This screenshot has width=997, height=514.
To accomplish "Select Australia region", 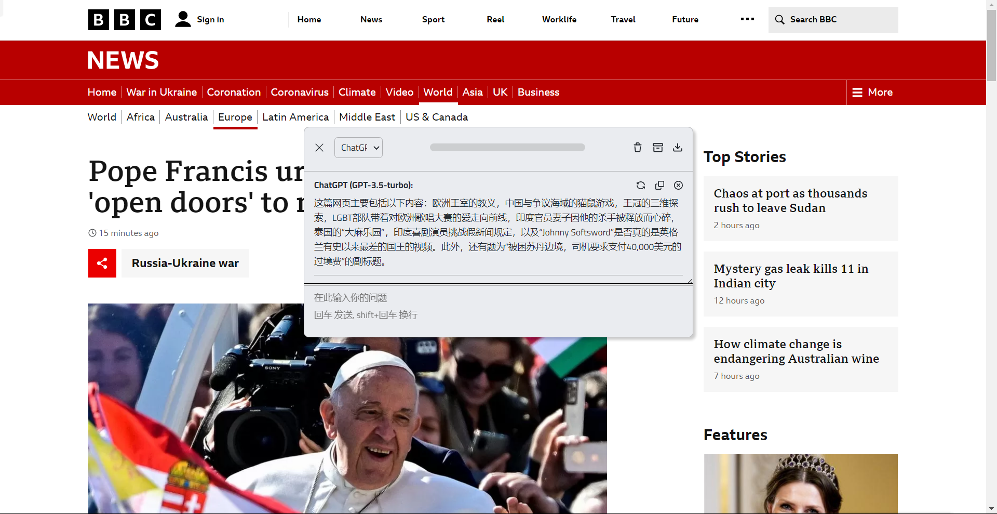I will pos(186,117).
